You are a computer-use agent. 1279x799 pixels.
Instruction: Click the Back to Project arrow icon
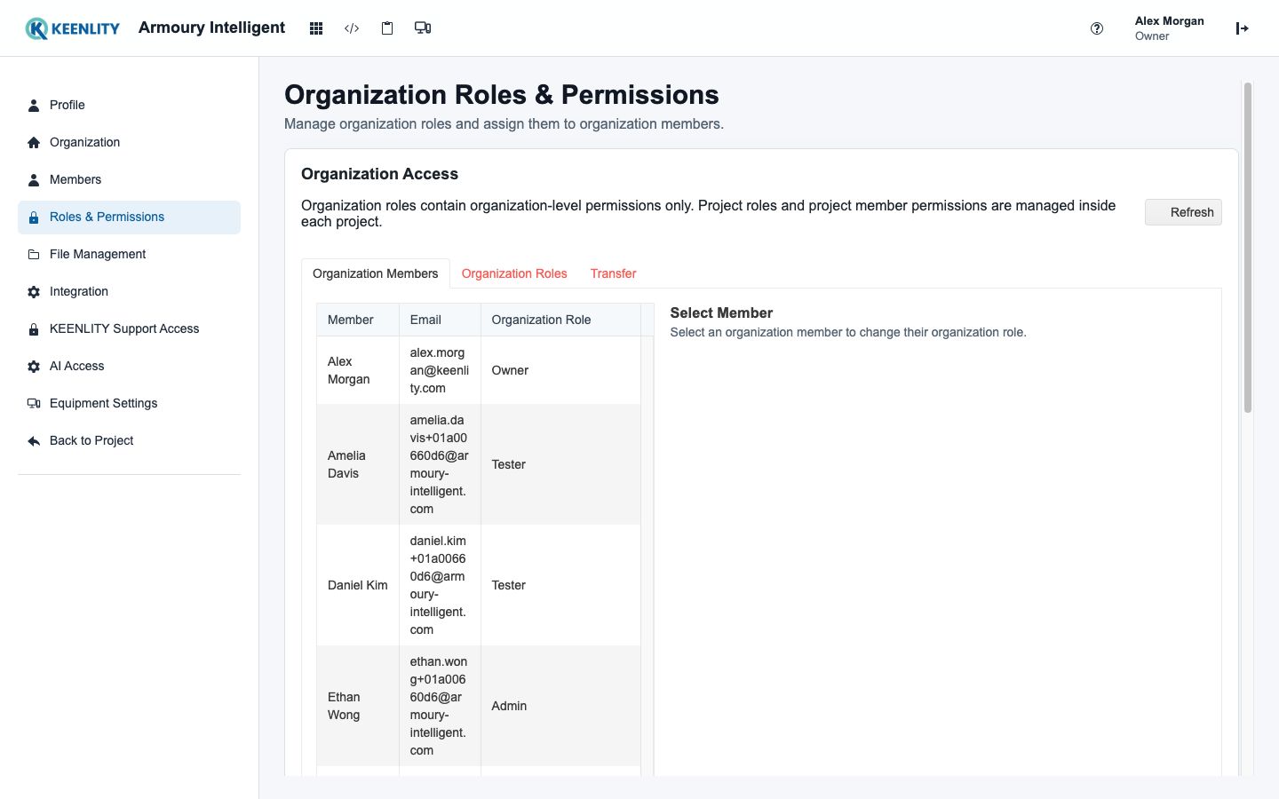pyautogui.click(x=34, y=441)
